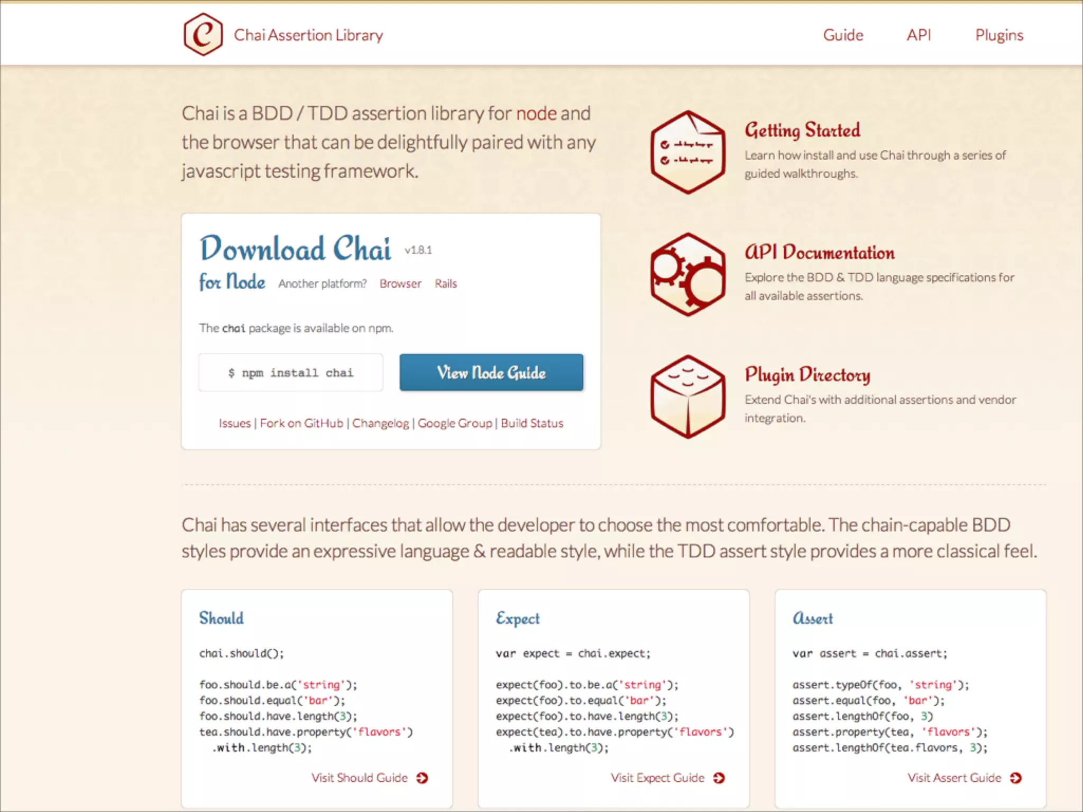Visit the Google Group link
Screen dimensions: 1083x812
455,423
